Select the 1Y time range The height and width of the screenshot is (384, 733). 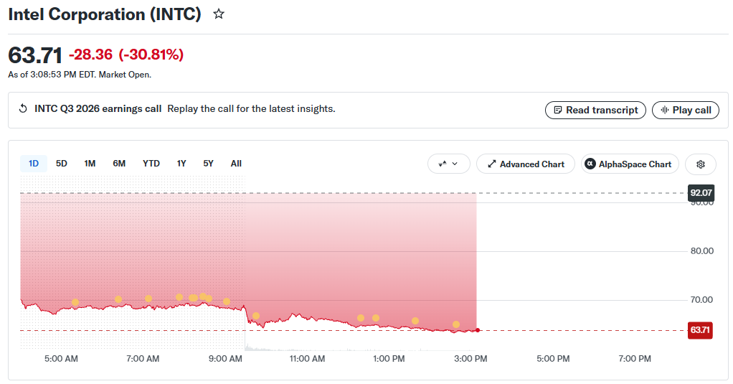[181, 164]
